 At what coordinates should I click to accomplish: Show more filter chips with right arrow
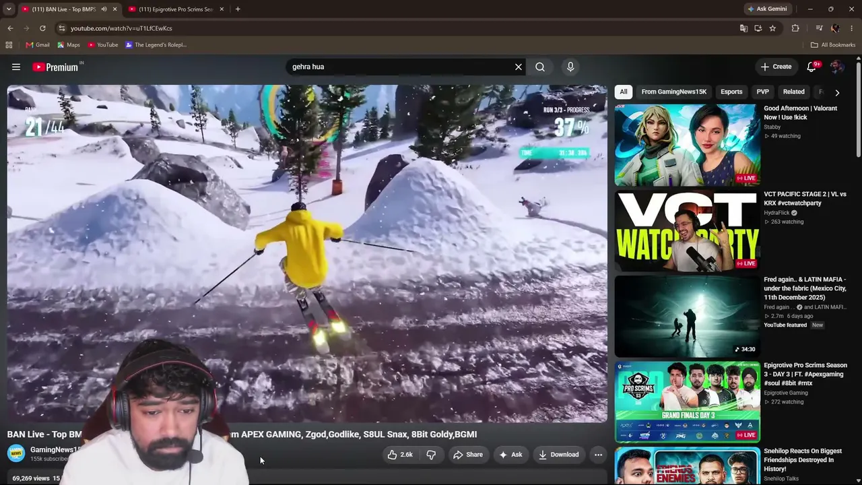(837, 92)
